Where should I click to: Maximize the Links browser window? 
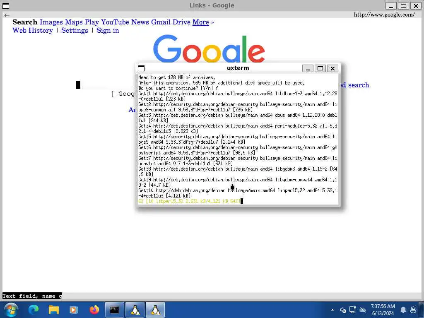coord(403,6)
